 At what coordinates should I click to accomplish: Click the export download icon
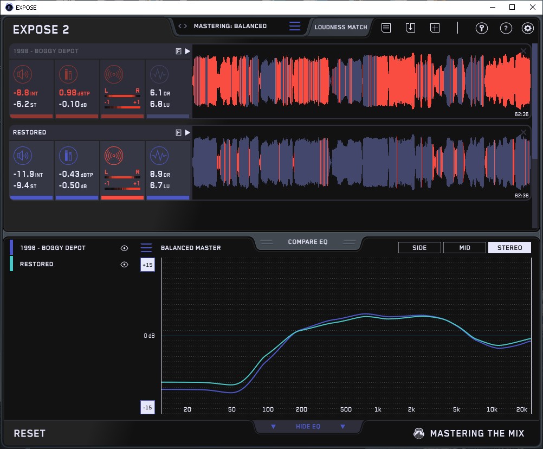tap(410, 28)
